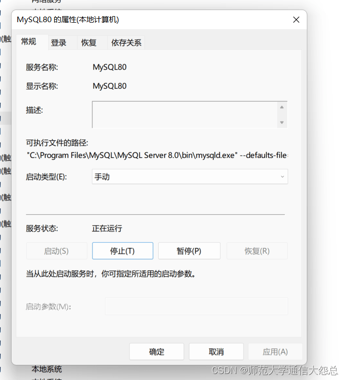Click the startup parameters hint sentence
346x380 pixels.
coord(111,274)
